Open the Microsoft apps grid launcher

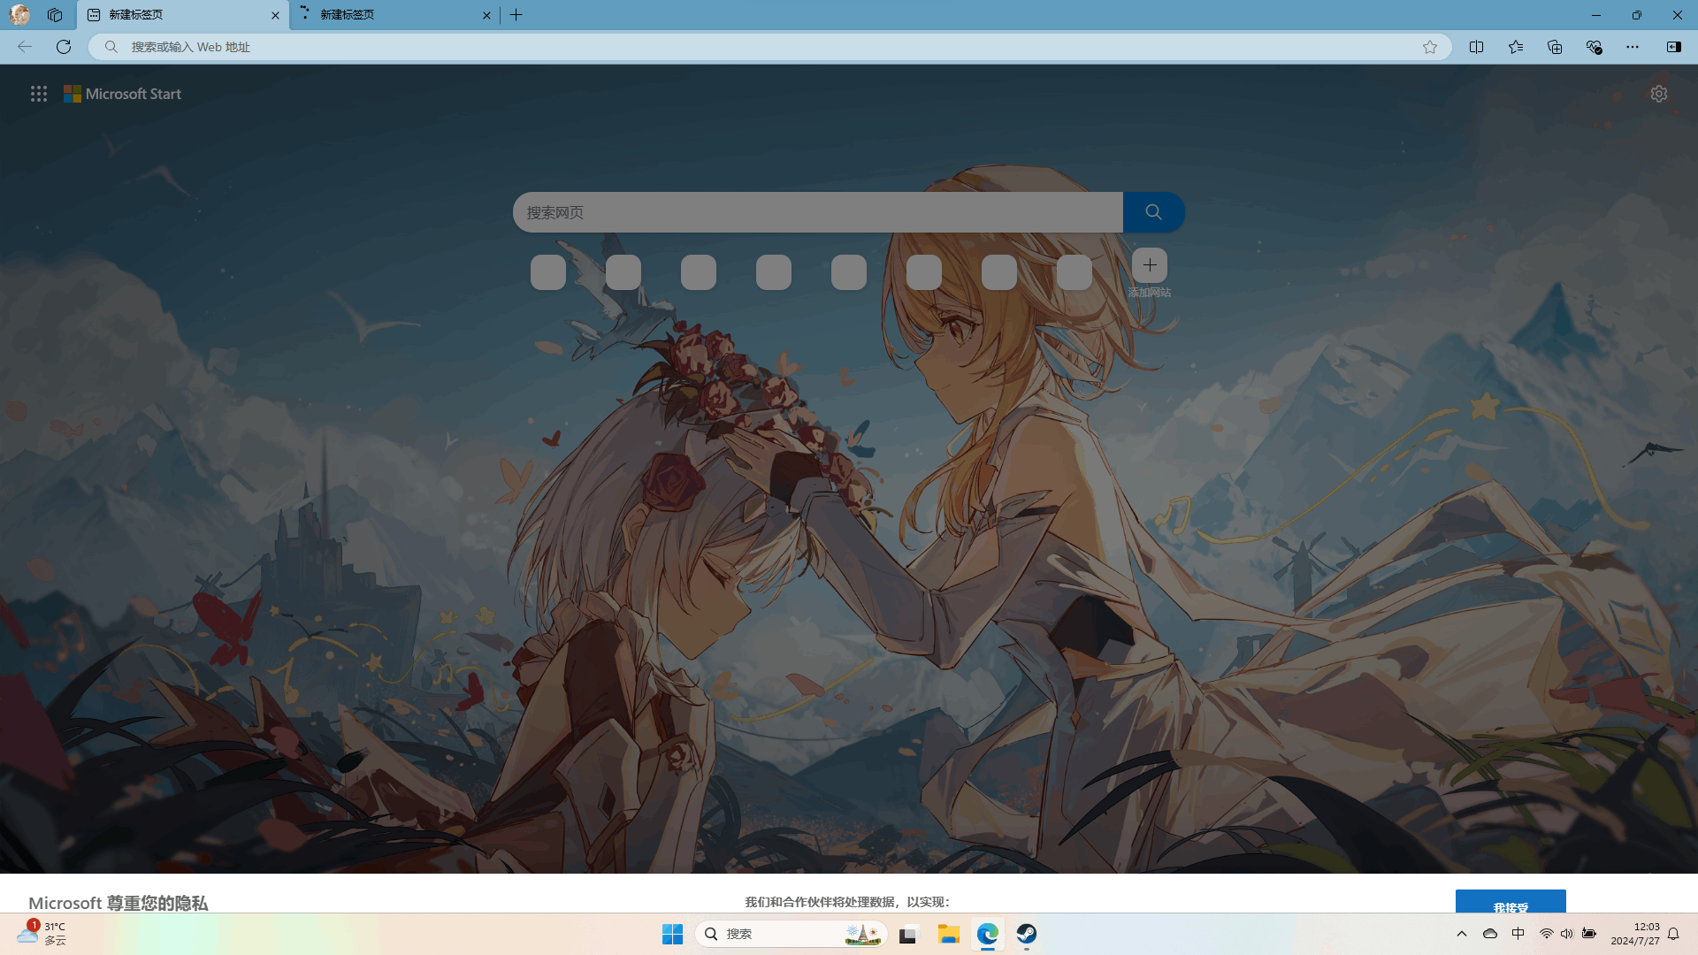(39, 94)
